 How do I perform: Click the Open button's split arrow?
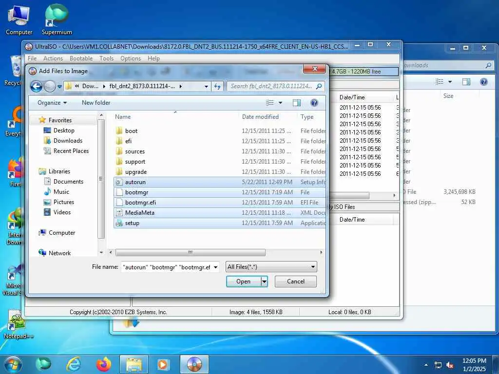point(265,281)
